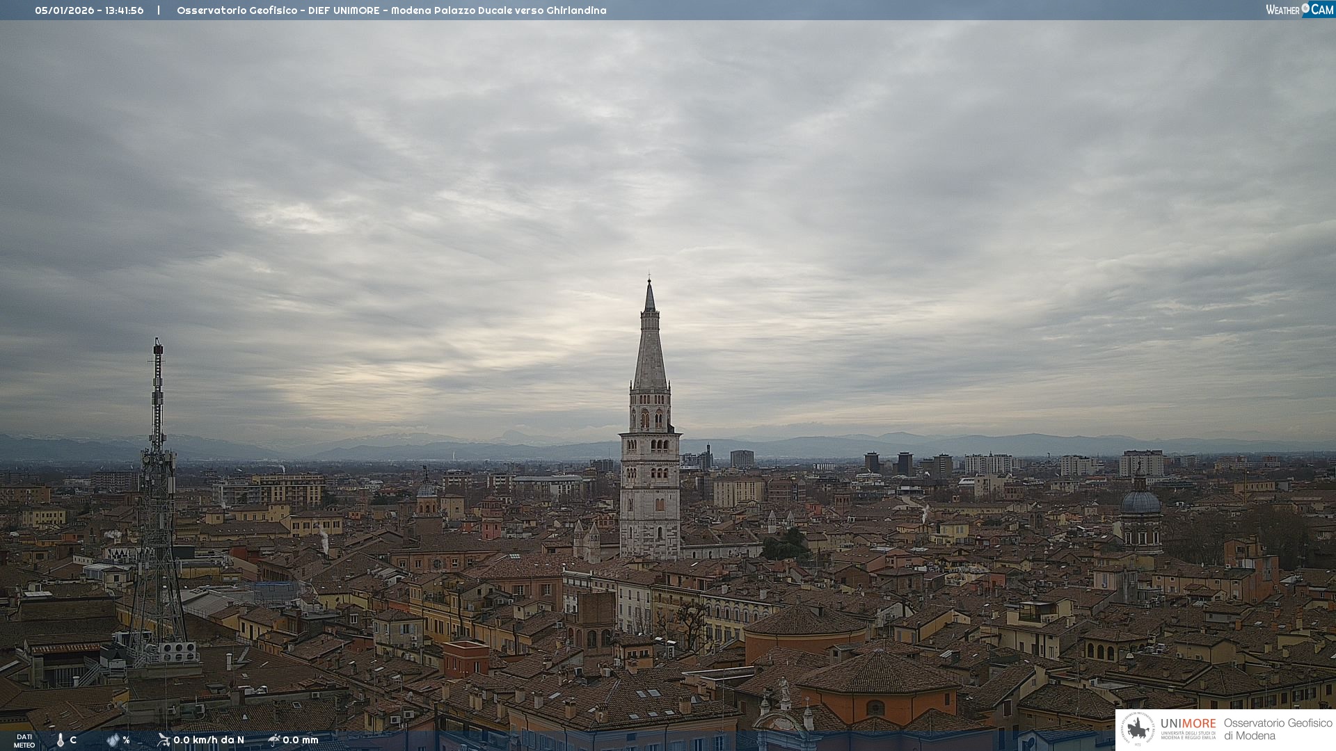
Task: Click the WeatherCam logo
Action: click(x=1298, y=10)
